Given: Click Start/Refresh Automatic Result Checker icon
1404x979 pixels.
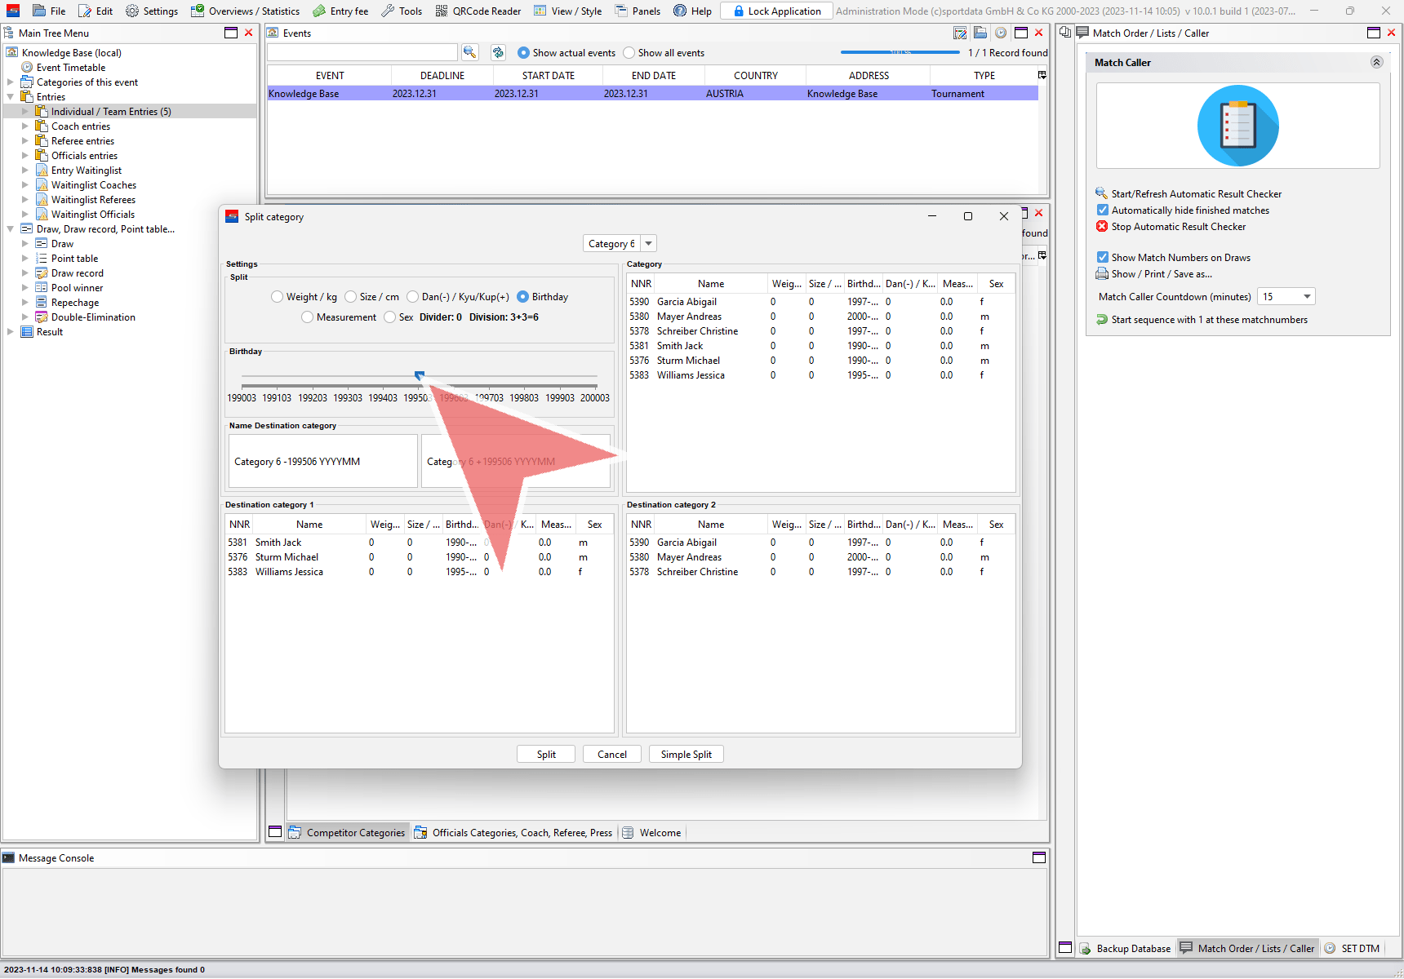Looking at the screenshot, I should point(1102,193).
